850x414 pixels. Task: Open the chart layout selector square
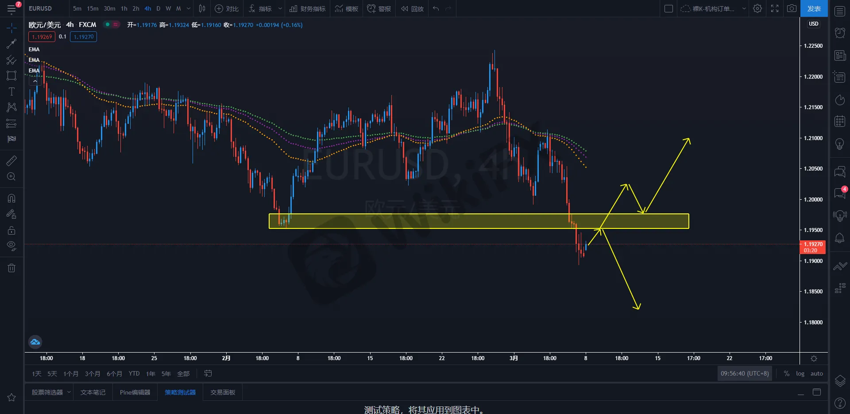tap(669, 8)
